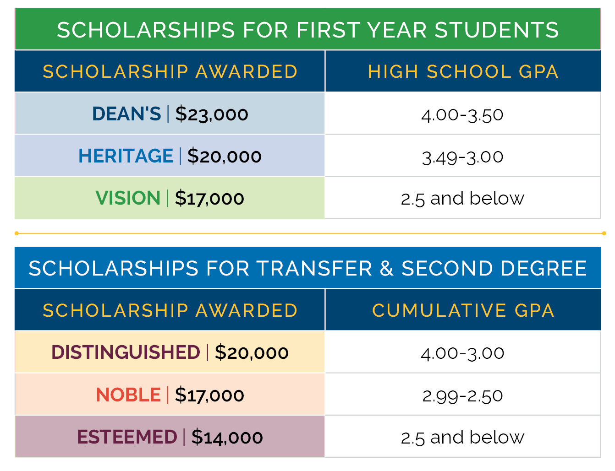This screenshot has width=615, height=471.
Task: Click the 4.00-3.00 cumulative GPA cell
Action: pyautogui.click(x=462, y=353)
